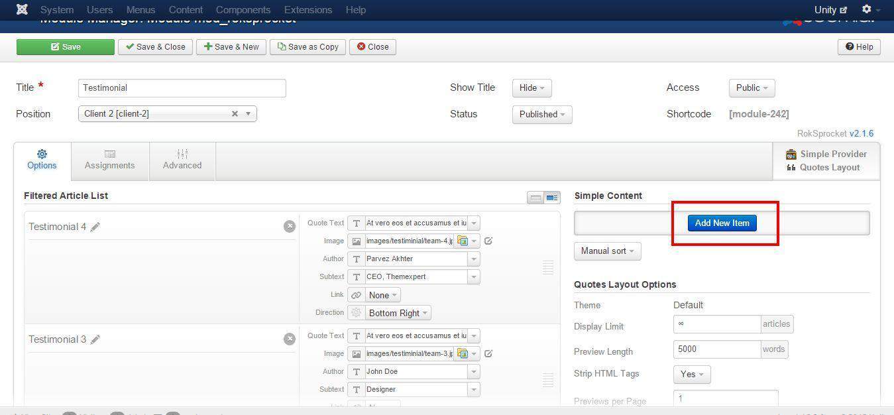Clear the Client 2 position with the X
The width and height of the screenshot is (894, 415).
[x=235, y=113]
